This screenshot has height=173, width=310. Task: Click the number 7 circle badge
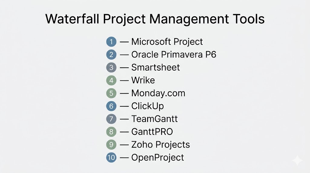tap(111, 119)
